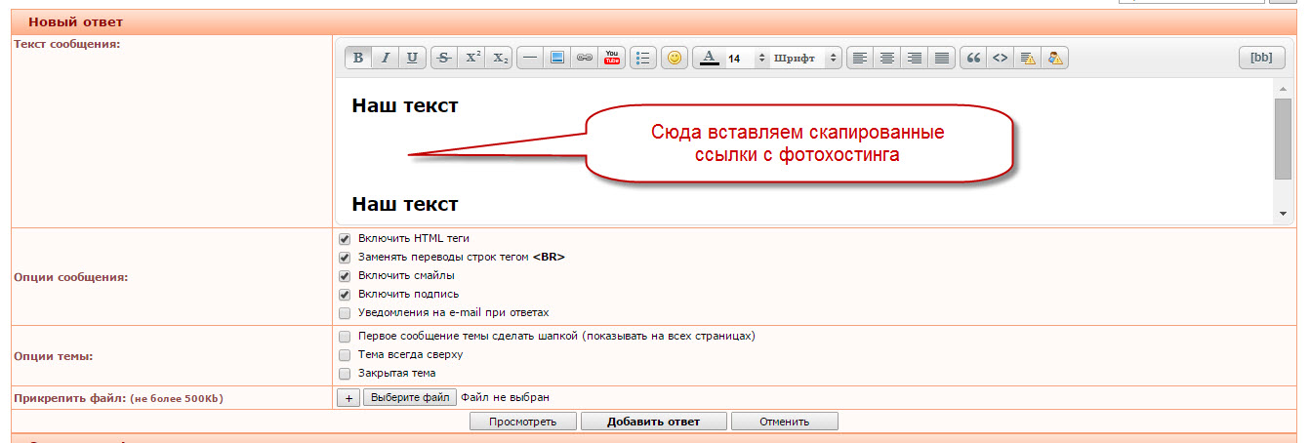
Task: Create a bulleted list
Action: pos(642,59)
